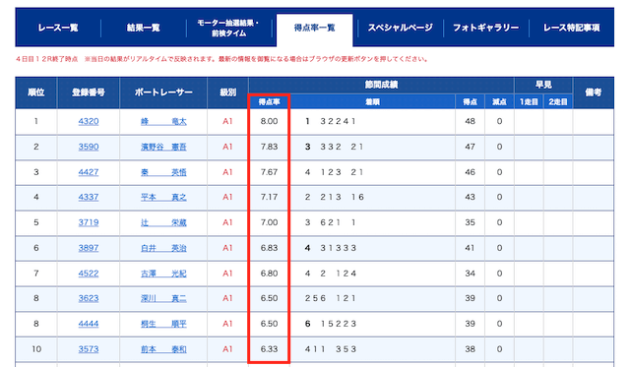Click rank 10 cell in 3573's row
This screenshot has height=367, width=630.
(36, 349)
